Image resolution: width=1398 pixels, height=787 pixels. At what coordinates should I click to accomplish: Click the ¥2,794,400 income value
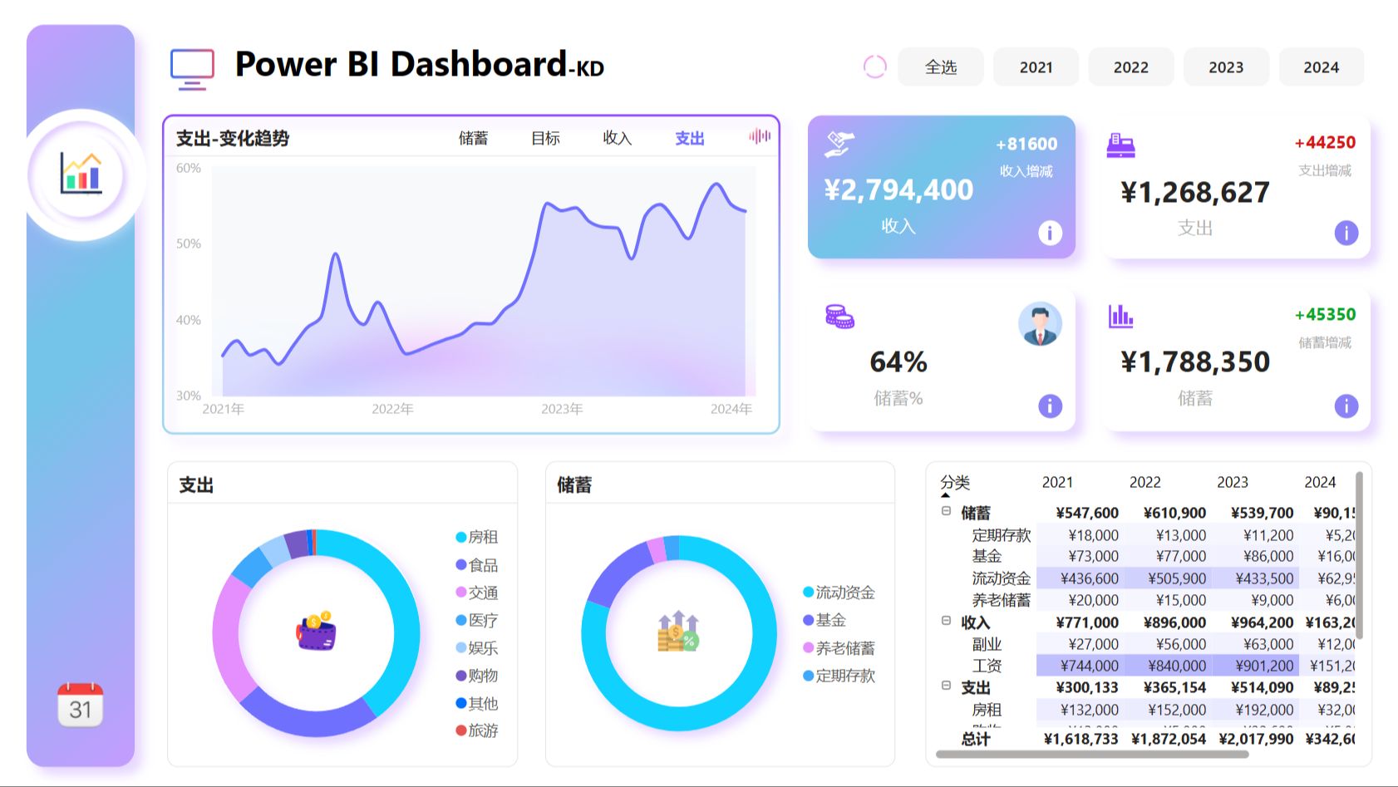tap(898, 190)
